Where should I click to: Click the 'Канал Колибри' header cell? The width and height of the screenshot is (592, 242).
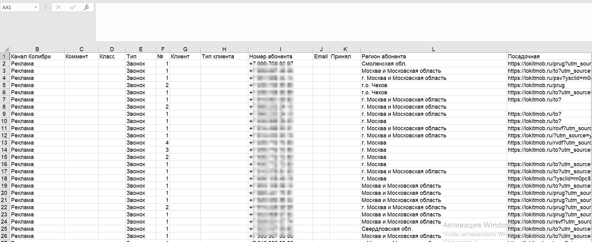37,57
